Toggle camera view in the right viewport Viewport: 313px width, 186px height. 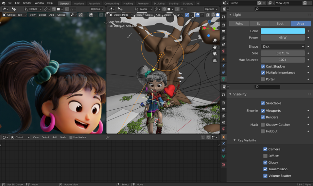pyautogui.click(x=215, y=54)
